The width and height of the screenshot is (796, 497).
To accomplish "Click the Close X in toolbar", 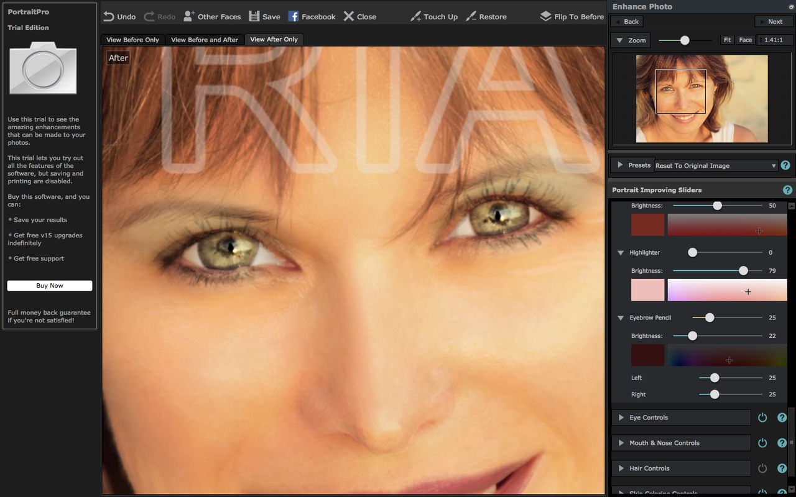I will (x=349, y=17).
